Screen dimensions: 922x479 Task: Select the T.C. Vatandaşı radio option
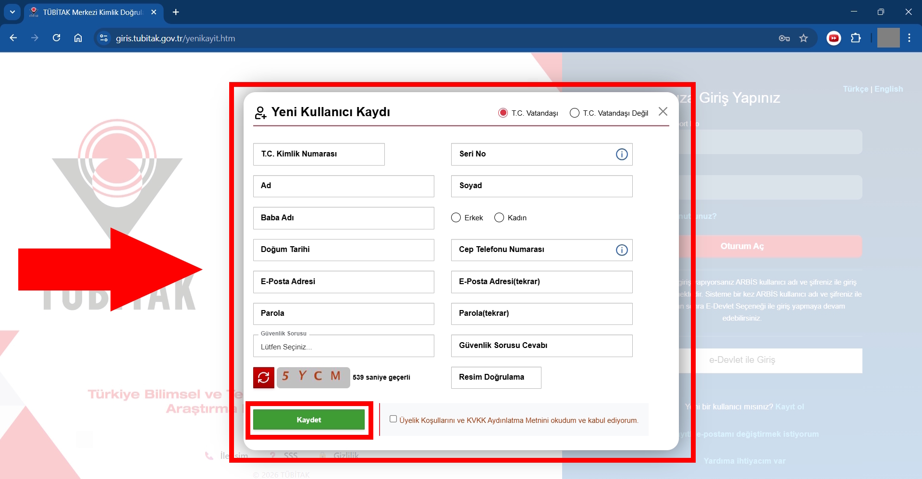tap(503, 113)
